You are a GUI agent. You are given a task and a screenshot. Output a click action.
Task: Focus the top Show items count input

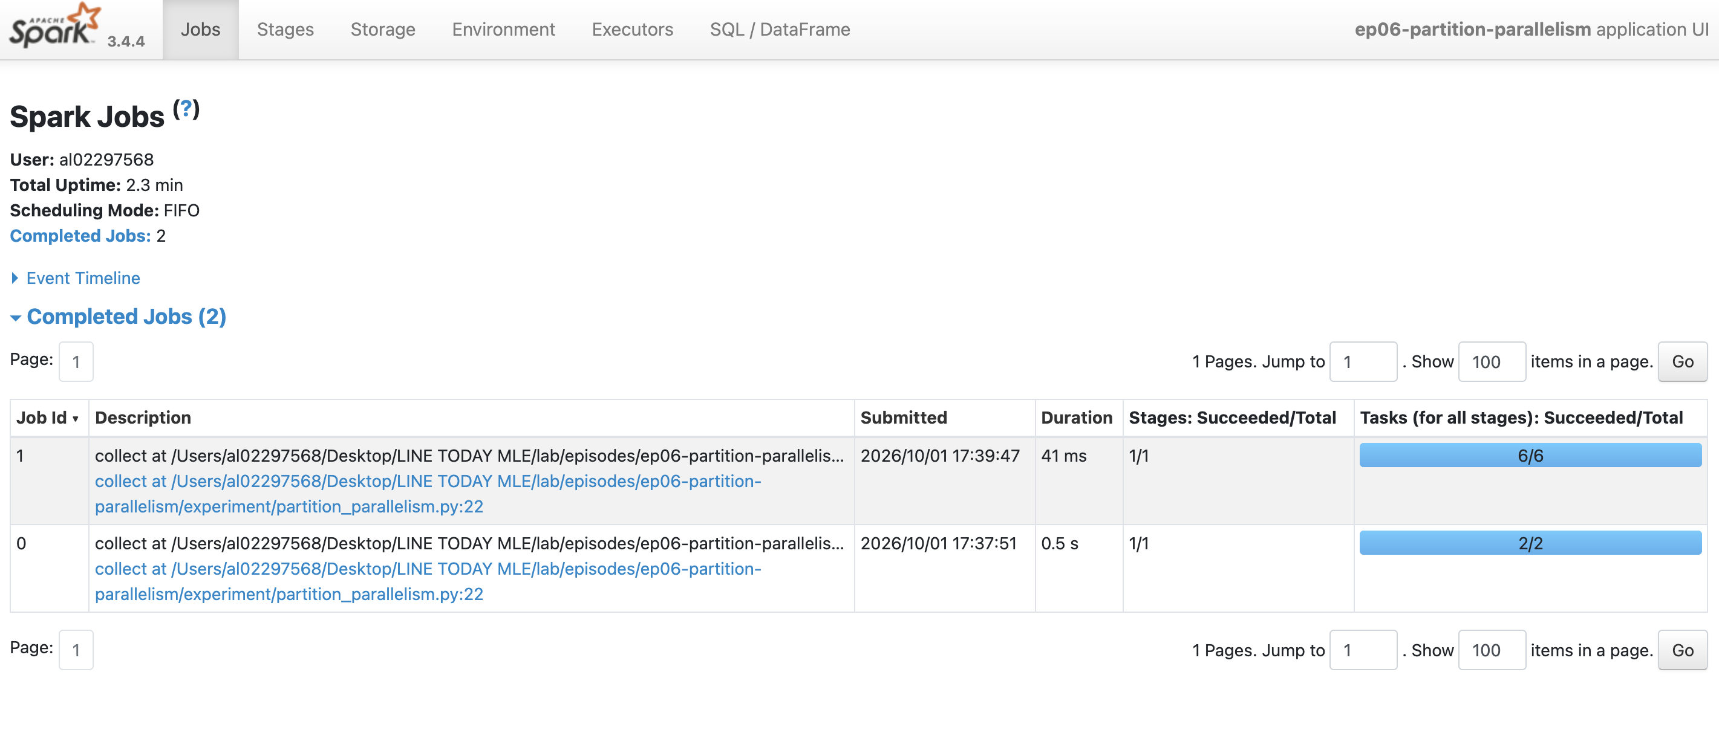1492,362
